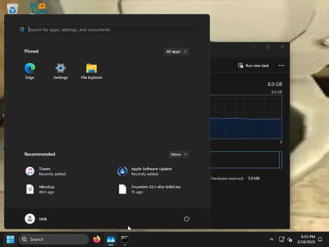Click the large '8.0 GB' memory total
Image resolution: width=329 pixels, height=247 pixels.
click(x=275, y=84)
